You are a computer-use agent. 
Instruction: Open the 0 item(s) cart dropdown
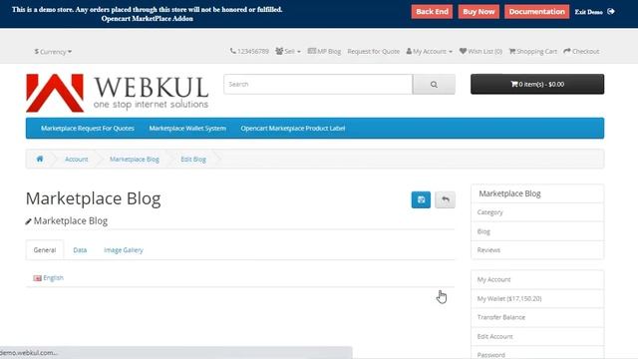537,84
